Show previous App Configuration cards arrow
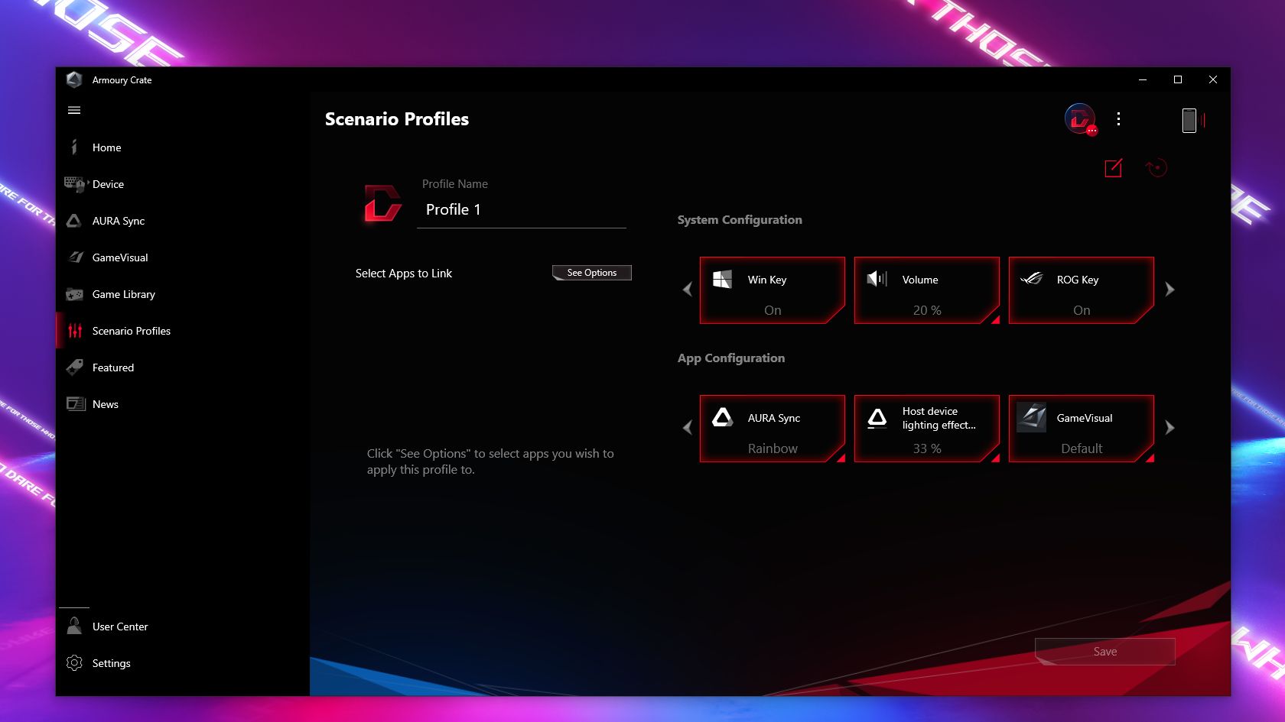Viewport: 1285px width, 722px height. pos(687,428)
